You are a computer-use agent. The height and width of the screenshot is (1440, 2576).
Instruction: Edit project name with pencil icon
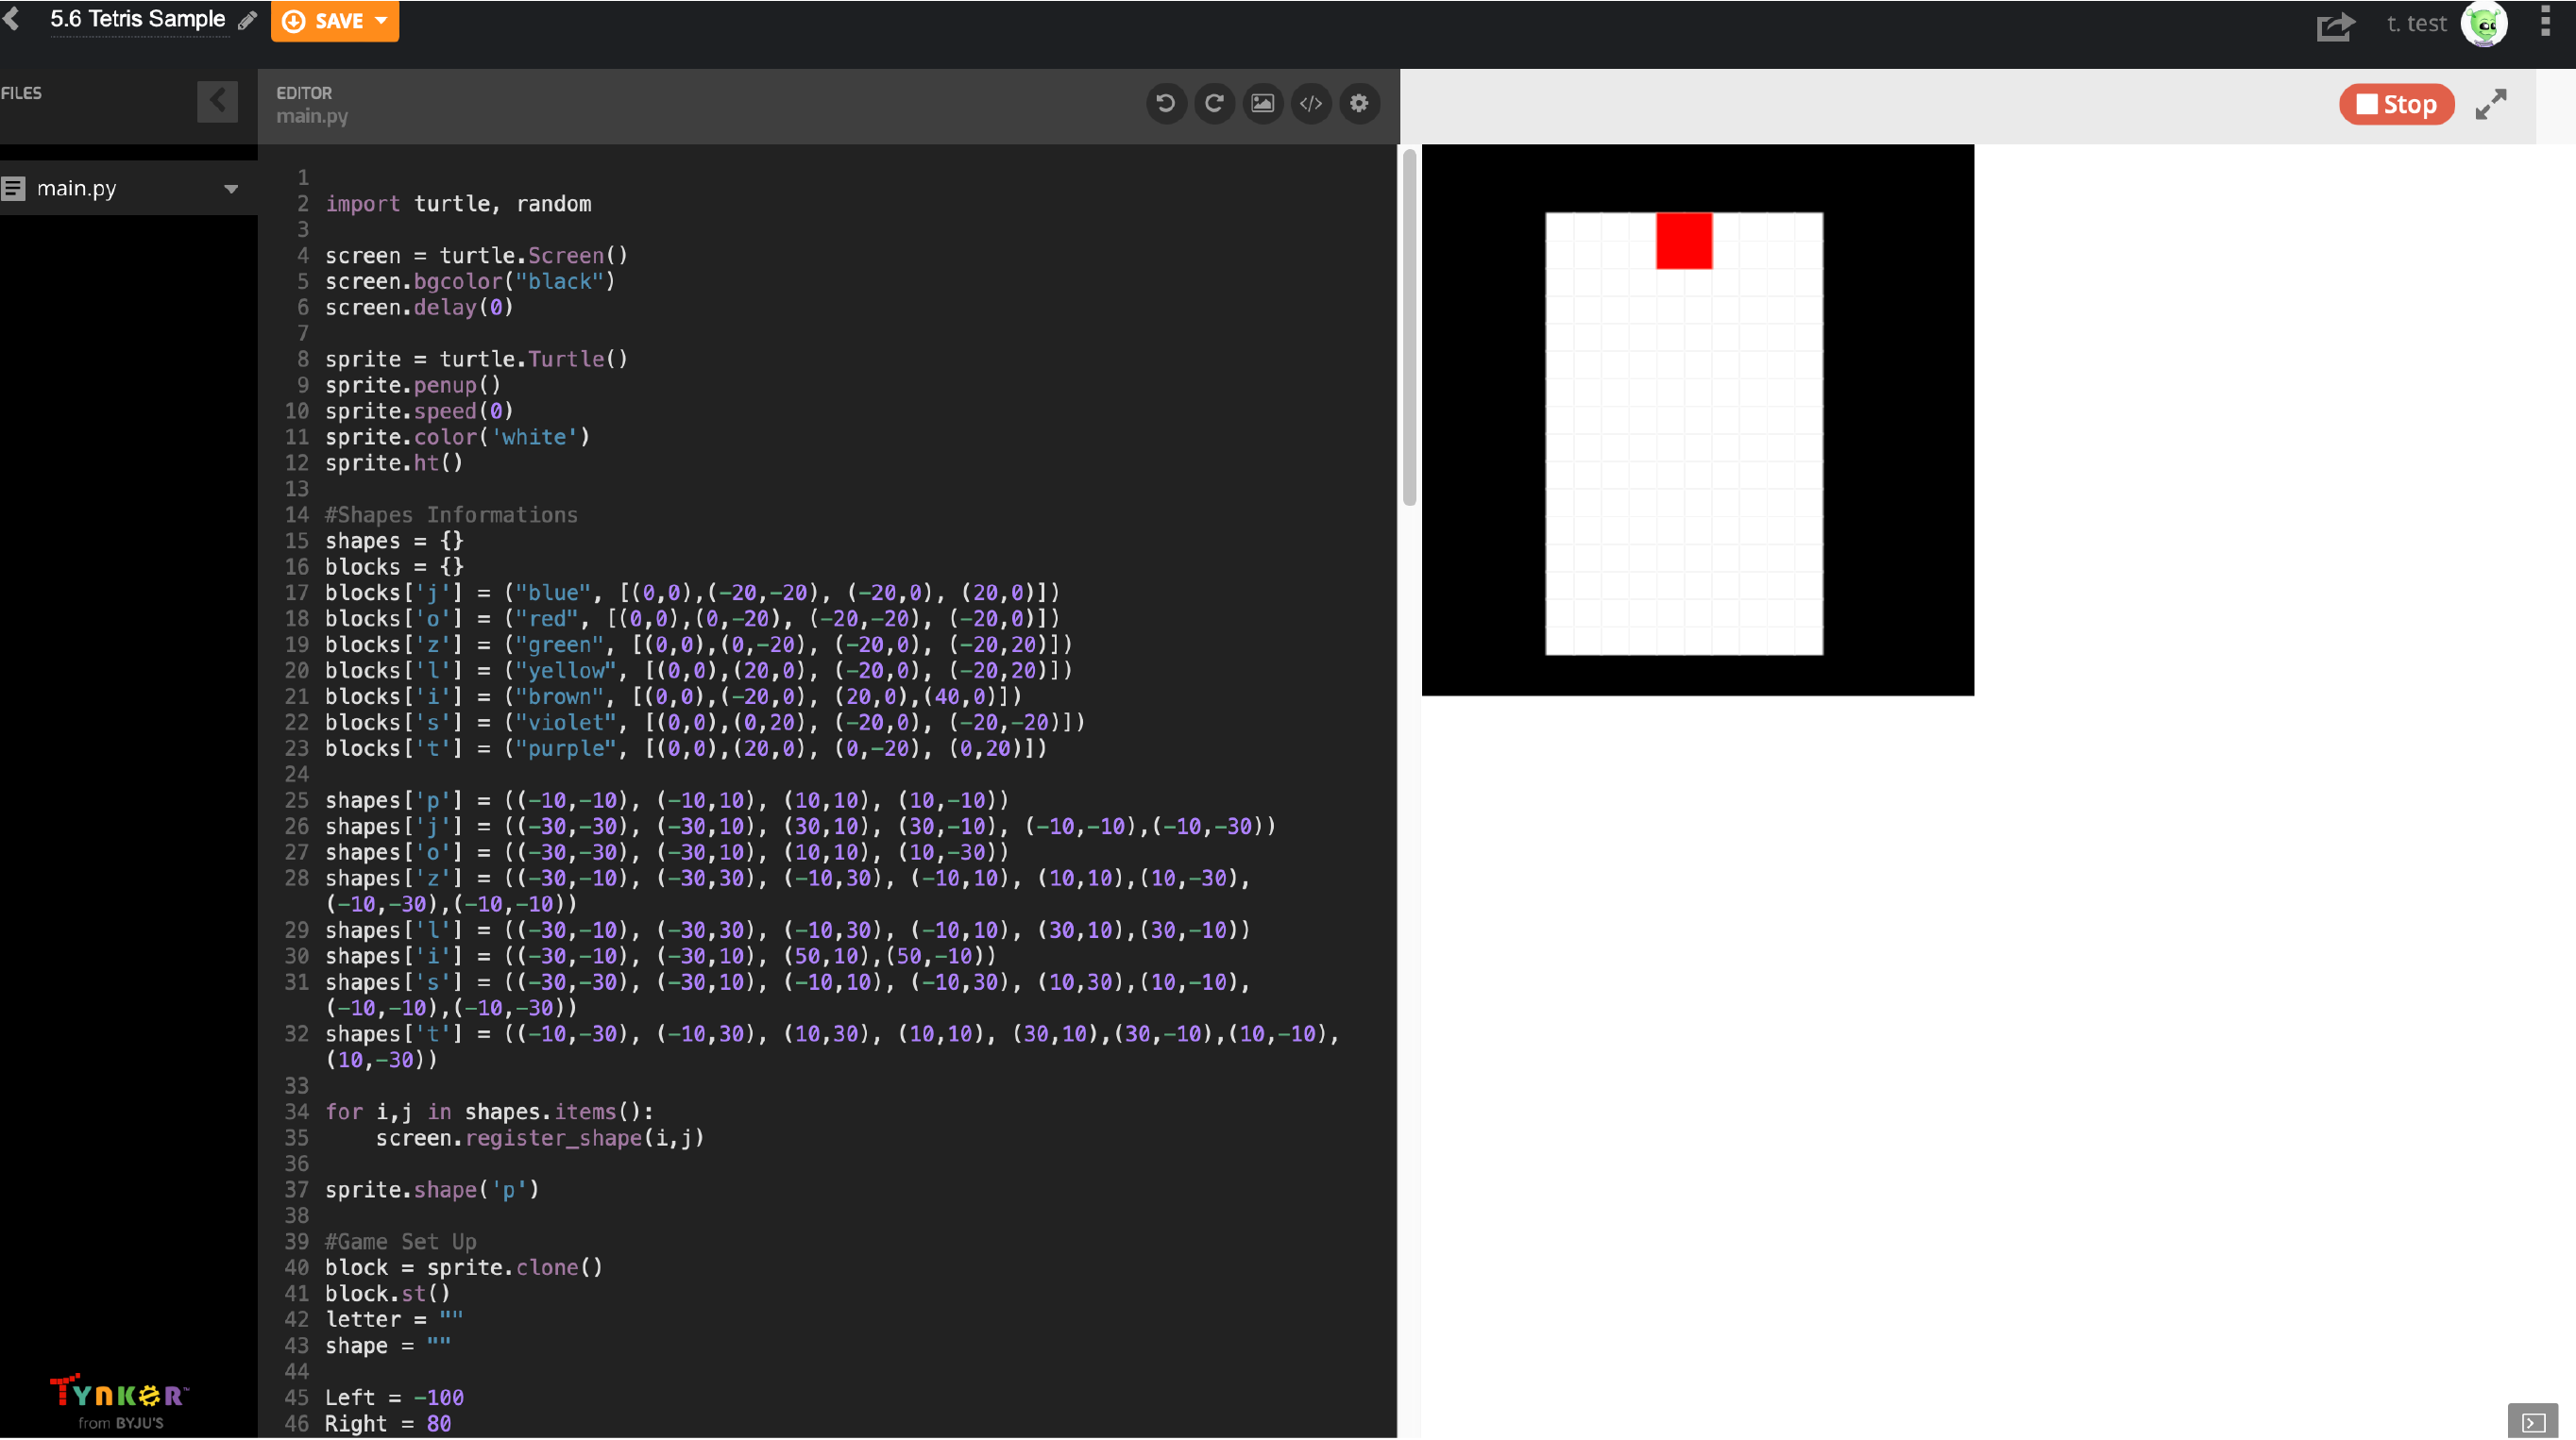point(247,20)
